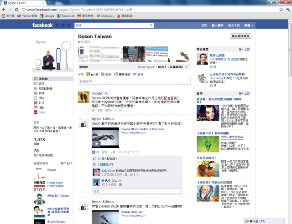Open Cris Chen's profile link

pos(109,170)
